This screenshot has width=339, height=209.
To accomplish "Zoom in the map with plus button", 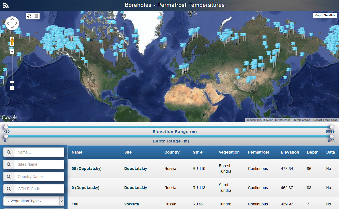I will pyautogui.click(x=12, y=52).
